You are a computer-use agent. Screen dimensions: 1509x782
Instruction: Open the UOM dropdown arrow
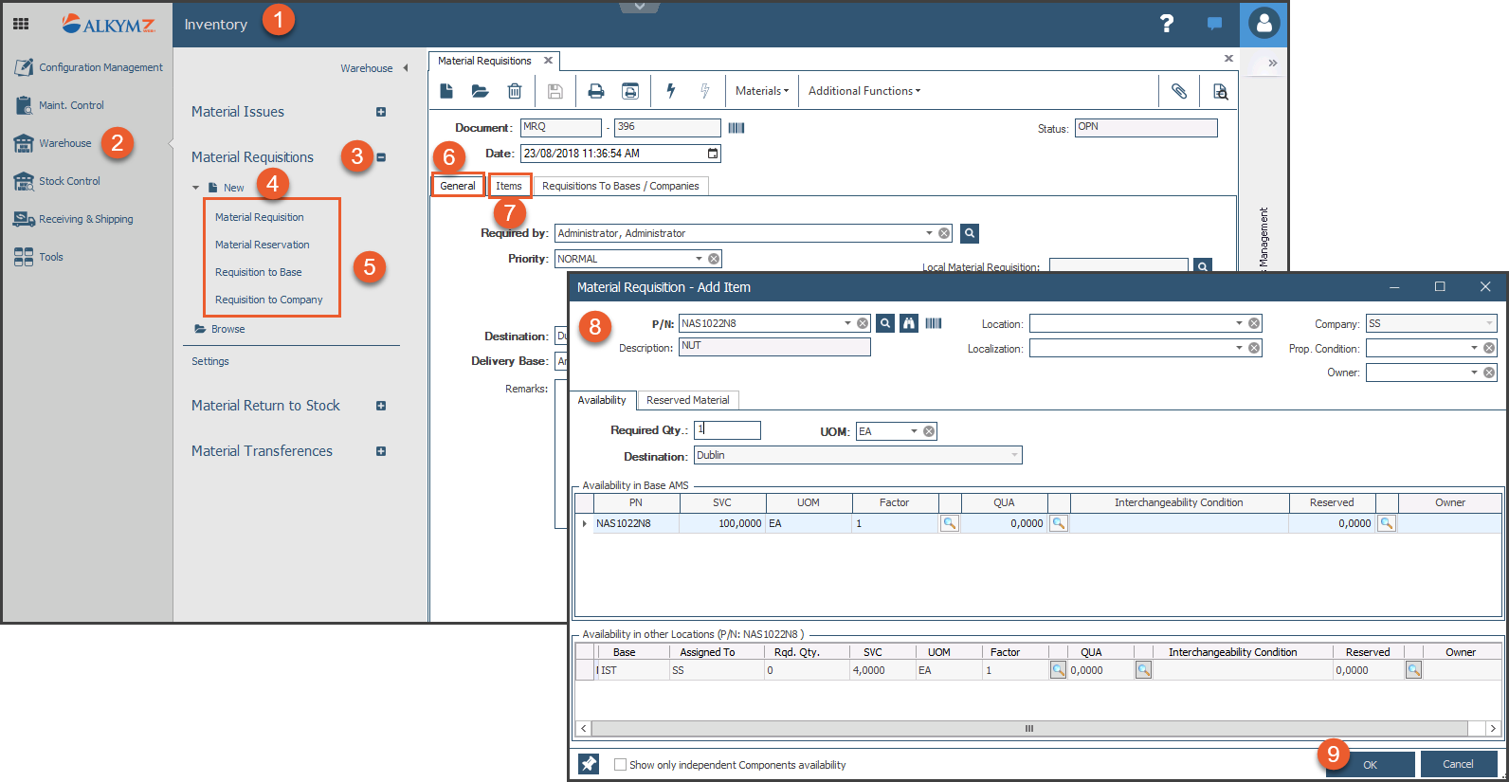tap(915, 431)
